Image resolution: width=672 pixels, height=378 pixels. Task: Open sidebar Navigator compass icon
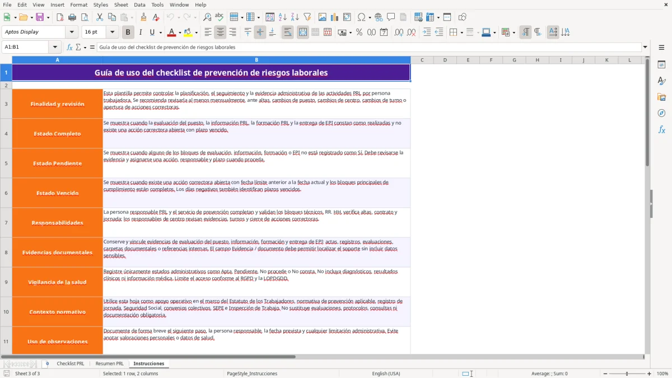point(661,113)
